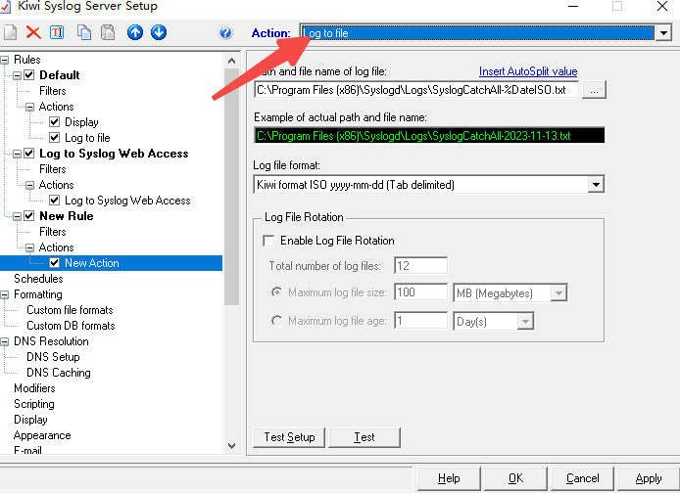
Task: Click the Insert AutoSplit value link
Action: pyautogui.click(x=528, y=71)
